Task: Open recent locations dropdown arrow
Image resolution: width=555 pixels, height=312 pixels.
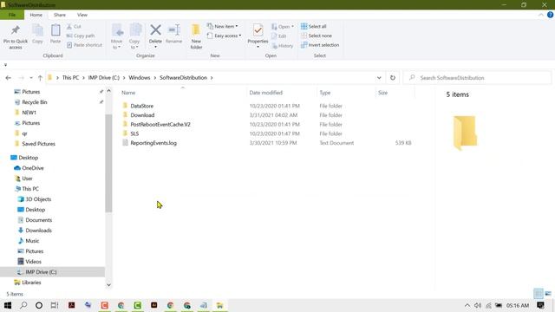Action: [31, 78]
